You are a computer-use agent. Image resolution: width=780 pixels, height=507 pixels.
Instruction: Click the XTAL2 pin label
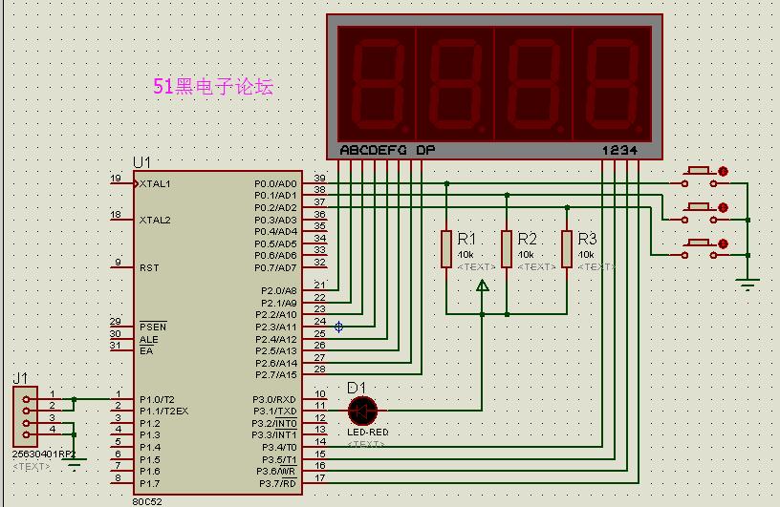pos(155,221)
